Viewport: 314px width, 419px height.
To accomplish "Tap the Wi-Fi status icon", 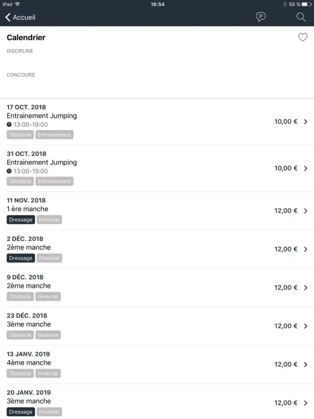I will [18, 4].
